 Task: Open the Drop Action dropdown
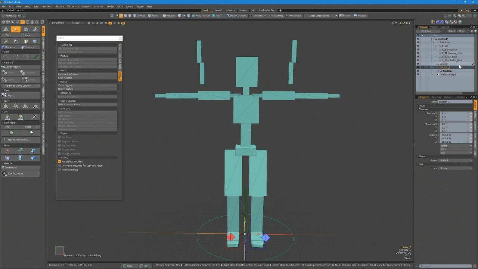pyautogui.click(x=322, y=16)
